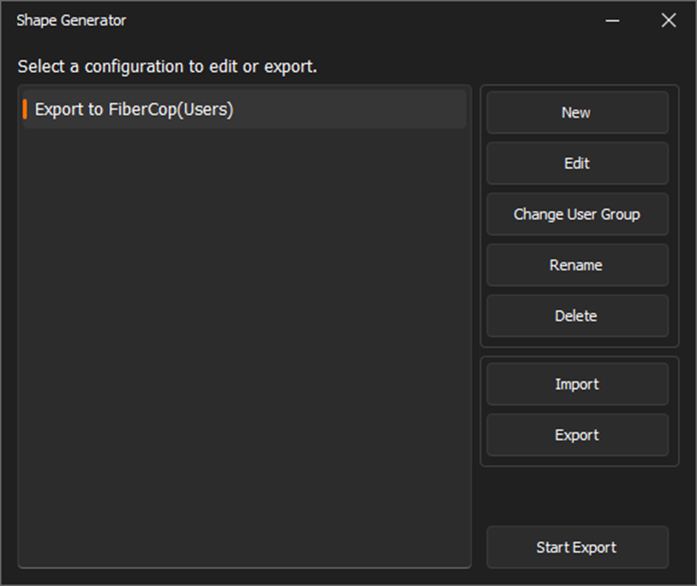This screenshot has width=697, height=586.
Task: Delete the selected configuration
Action: 578,316
